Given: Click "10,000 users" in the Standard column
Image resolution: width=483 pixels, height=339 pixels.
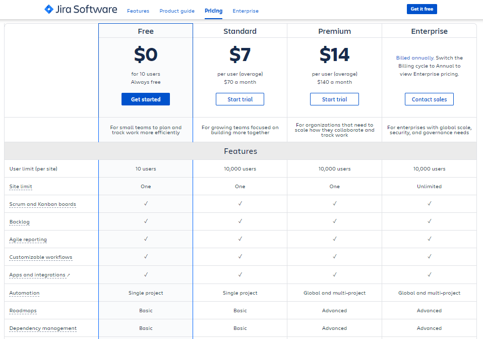Looking at the screenshot, I should [x=240, y=169].
